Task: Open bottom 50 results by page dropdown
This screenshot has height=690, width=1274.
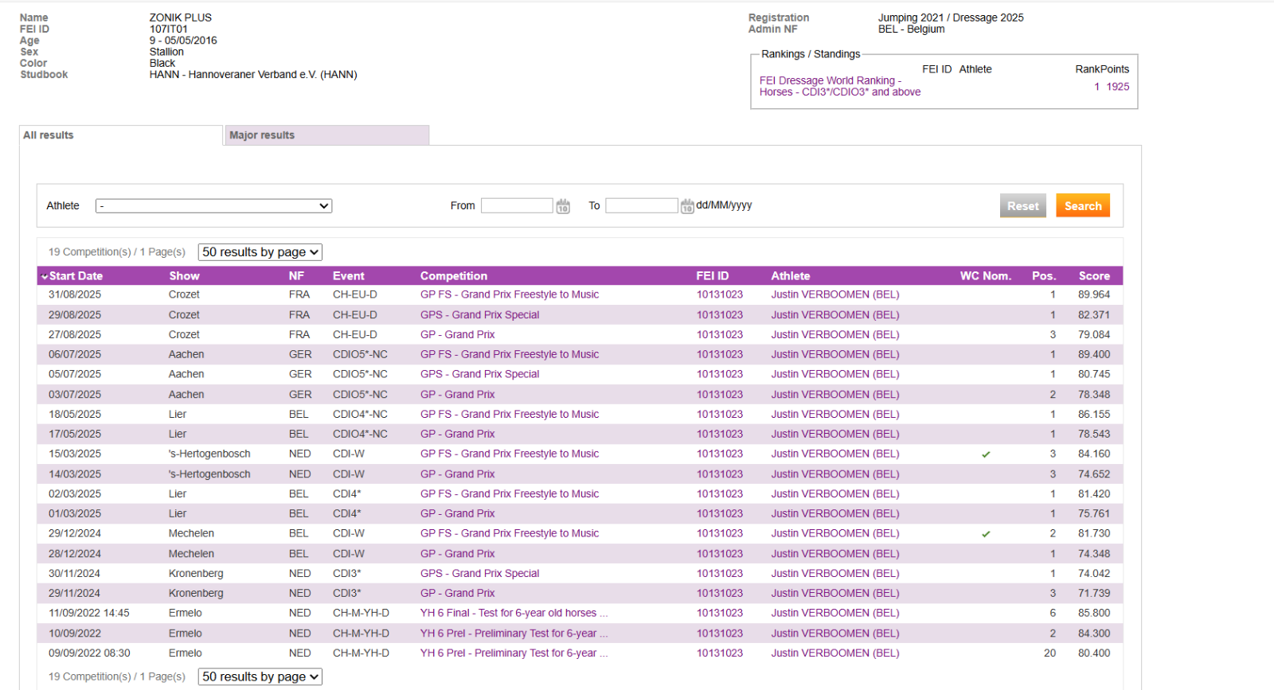Action: tap(260, 676)
